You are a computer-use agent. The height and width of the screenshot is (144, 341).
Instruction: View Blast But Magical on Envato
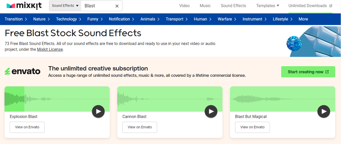tap(252, 127)
